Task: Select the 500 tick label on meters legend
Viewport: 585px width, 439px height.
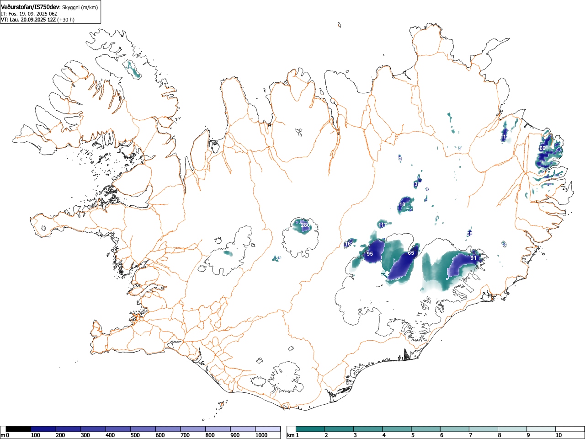Action: [x=135, y=435]
